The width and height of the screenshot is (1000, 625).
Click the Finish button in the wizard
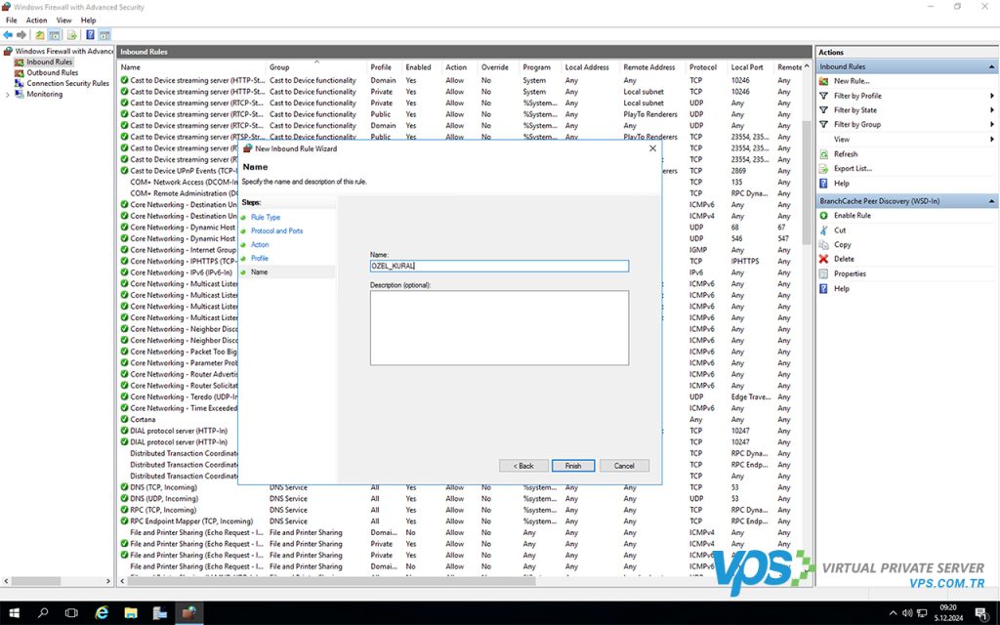(x=573, y=466)
